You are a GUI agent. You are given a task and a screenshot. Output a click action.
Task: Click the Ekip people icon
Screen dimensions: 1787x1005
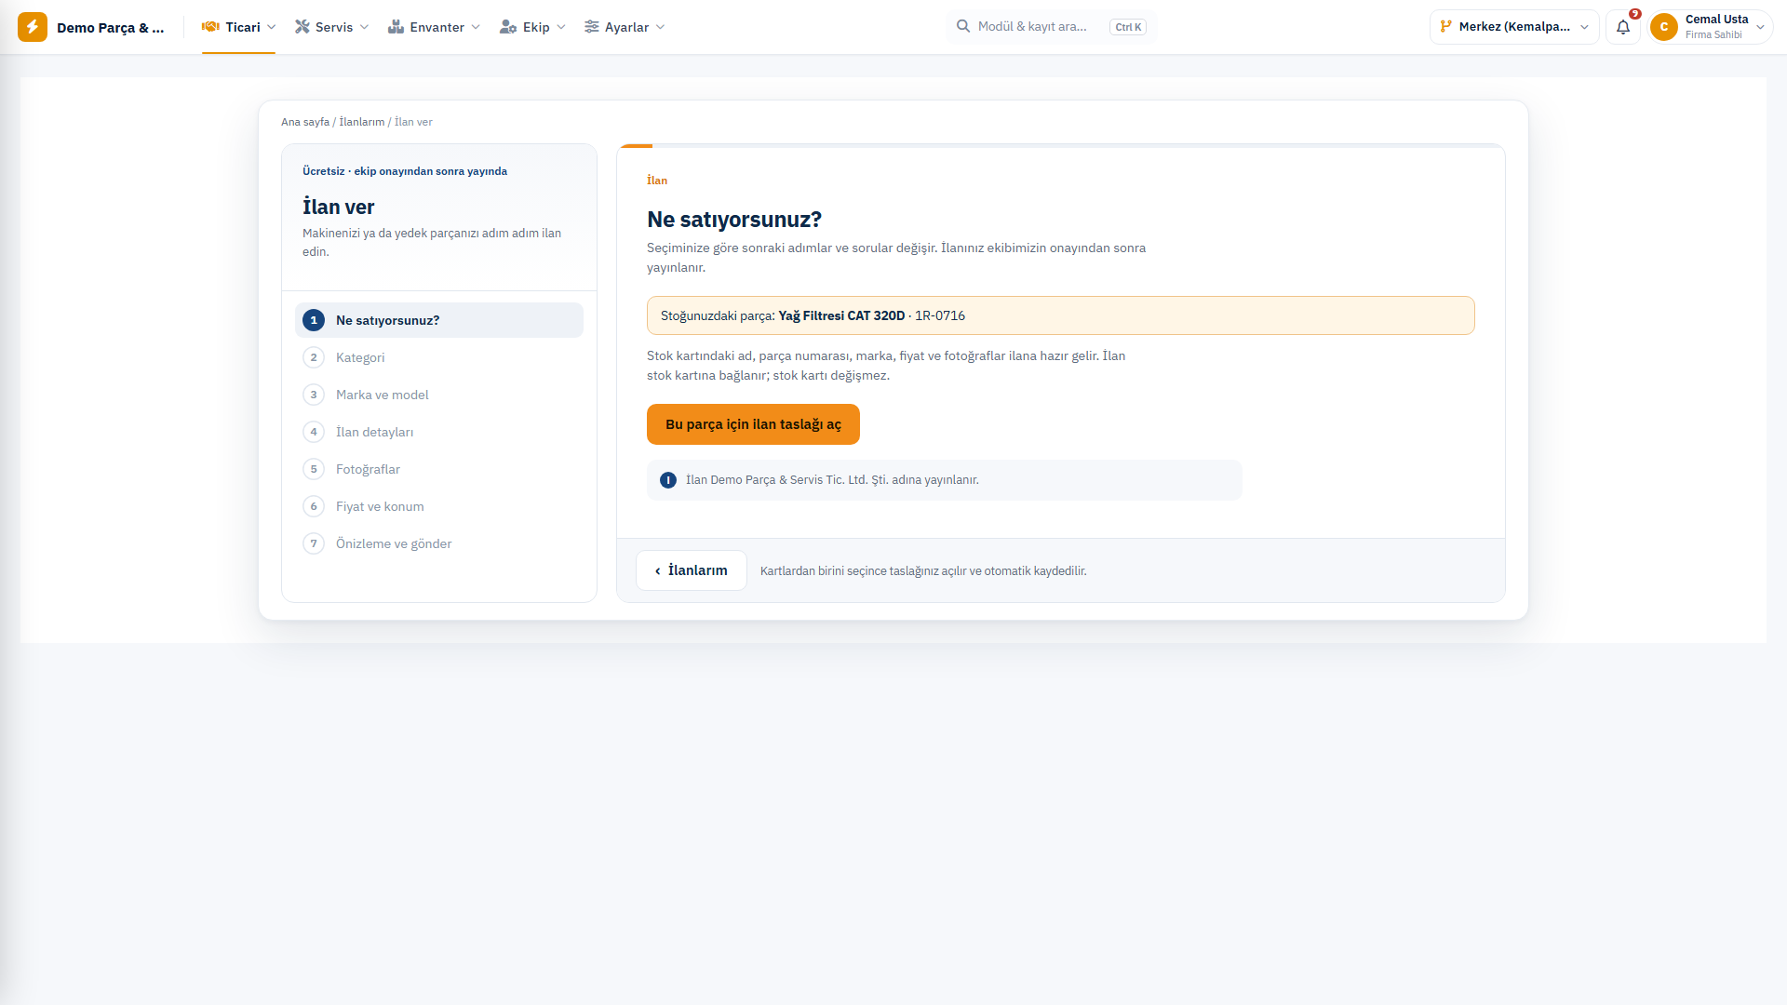click(508, 27)
